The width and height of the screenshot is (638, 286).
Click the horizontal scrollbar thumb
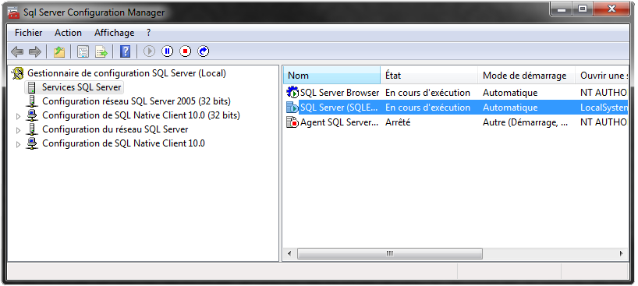390,253
